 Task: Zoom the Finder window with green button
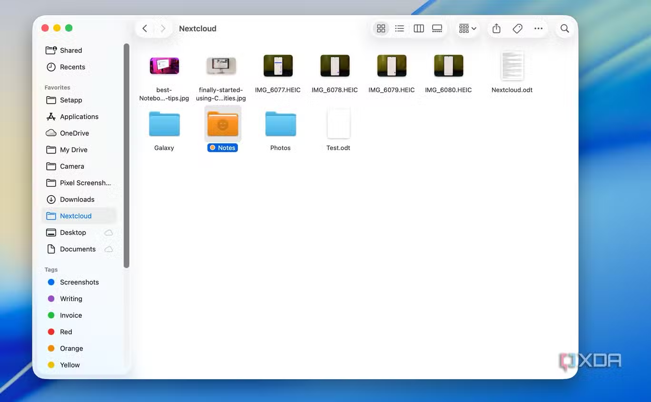[69, 28]
